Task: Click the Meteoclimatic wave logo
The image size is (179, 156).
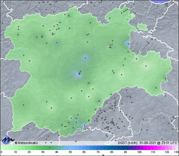Action: [7, 140]
